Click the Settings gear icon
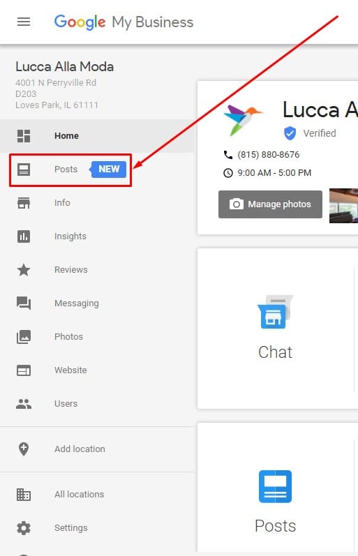This screenshot has height=556, width=358. (x=24, y=528)
